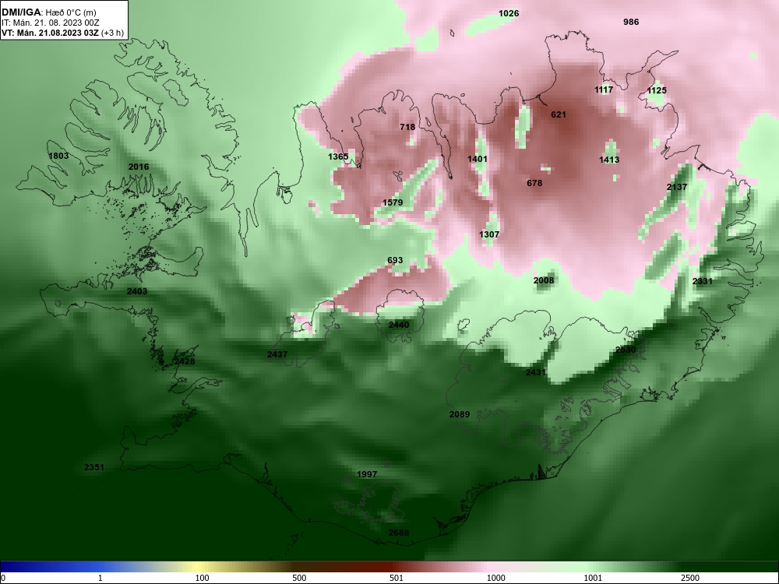Image resolution: width=779 pixels, height=584 pixels.
Task: Select the 1117 value
Action: 604,90
